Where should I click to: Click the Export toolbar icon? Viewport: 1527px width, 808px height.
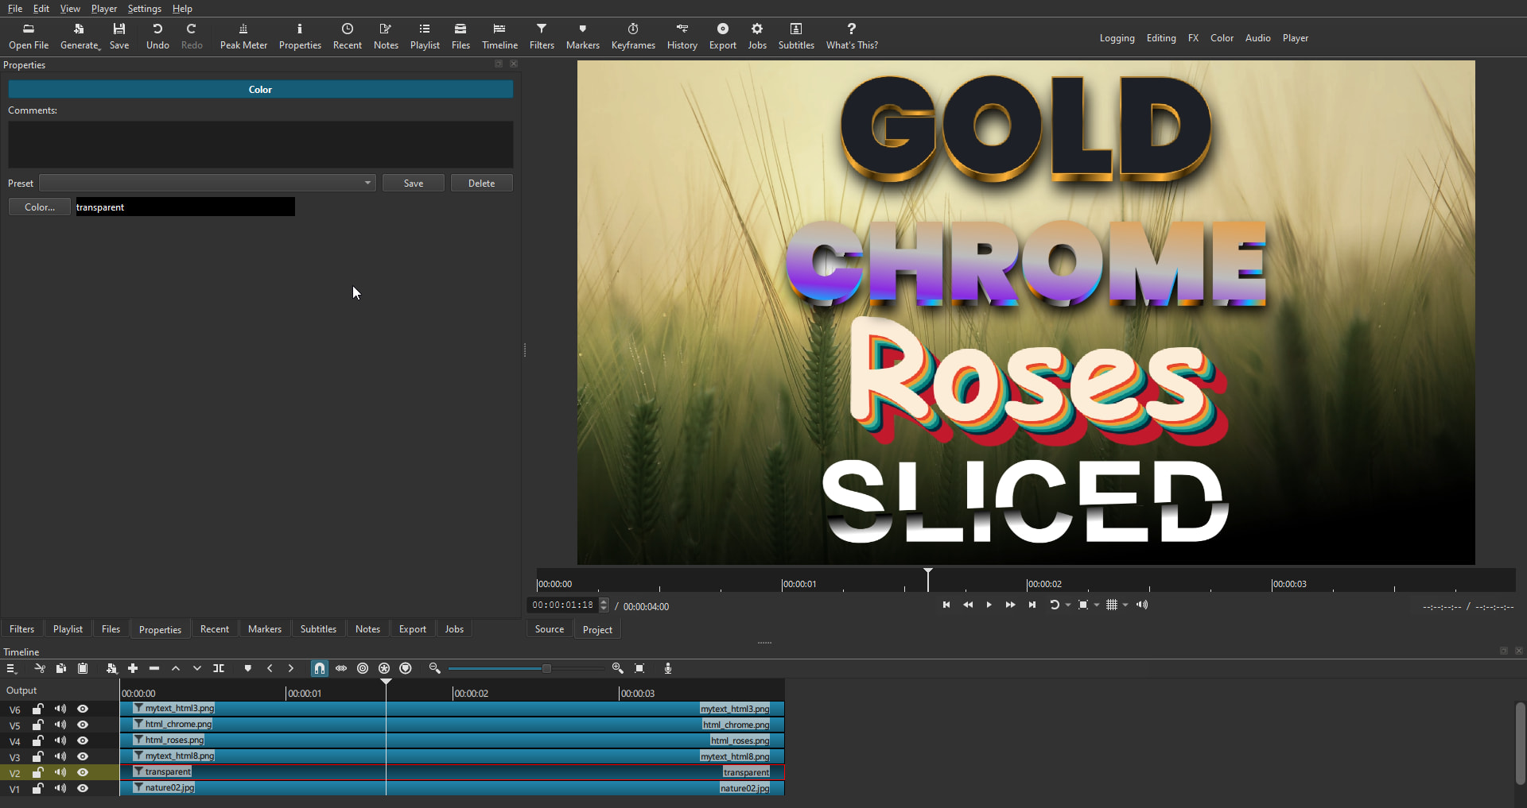(722, 37)
